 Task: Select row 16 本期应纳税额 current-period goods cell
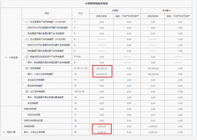click(x=101, y=109)
